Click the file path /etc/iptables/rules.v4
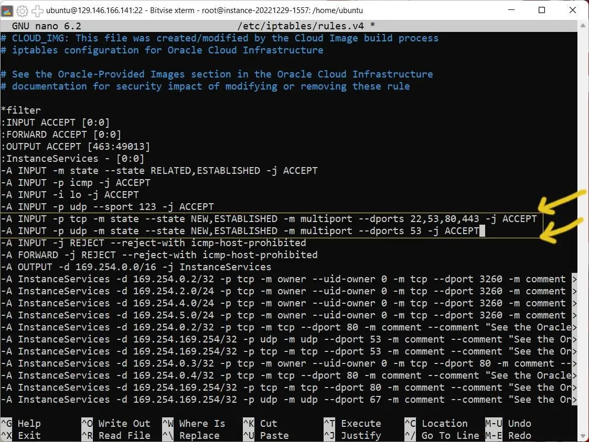This screenshot has height=442, width=589. [x=301, y=26]
